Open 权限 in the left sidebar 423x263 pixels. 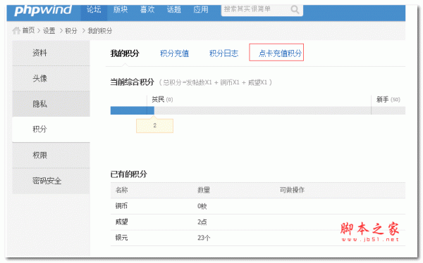[51, 155]
